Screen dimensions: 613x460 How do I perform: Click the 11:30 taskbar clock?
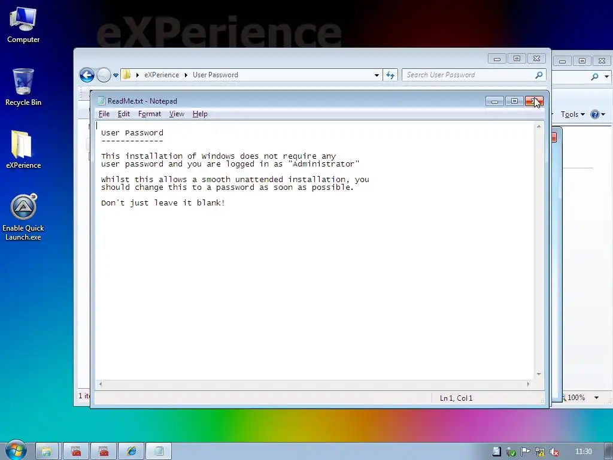[583, 452]
